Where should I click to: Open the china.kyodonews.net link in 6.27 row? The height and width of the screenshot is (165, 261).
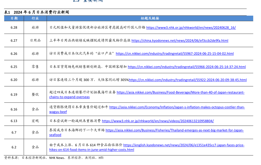180,40
